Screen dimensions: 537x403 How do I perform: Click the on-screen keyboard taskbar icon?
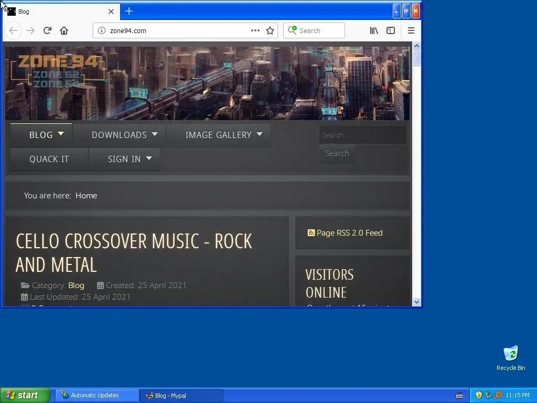[459, 396]
